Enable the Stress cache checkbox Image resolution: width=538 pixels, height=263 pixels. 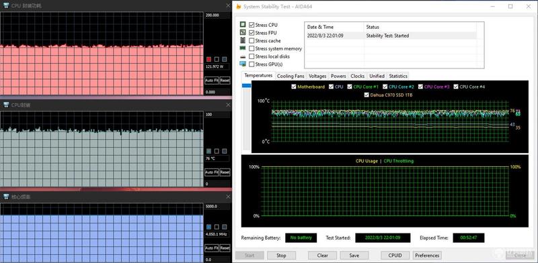252,41
